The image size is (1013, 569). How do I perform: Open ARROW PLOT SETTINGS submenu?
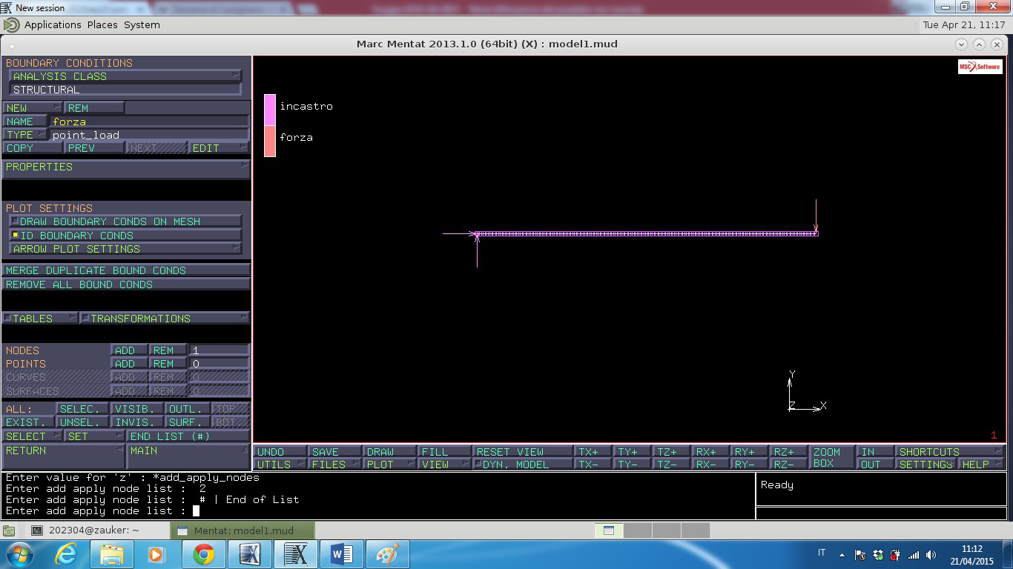(125, 249)
